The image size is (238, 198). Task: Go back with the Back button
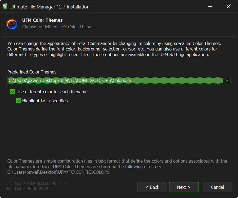pyautogui.click(x=152, y=187)
